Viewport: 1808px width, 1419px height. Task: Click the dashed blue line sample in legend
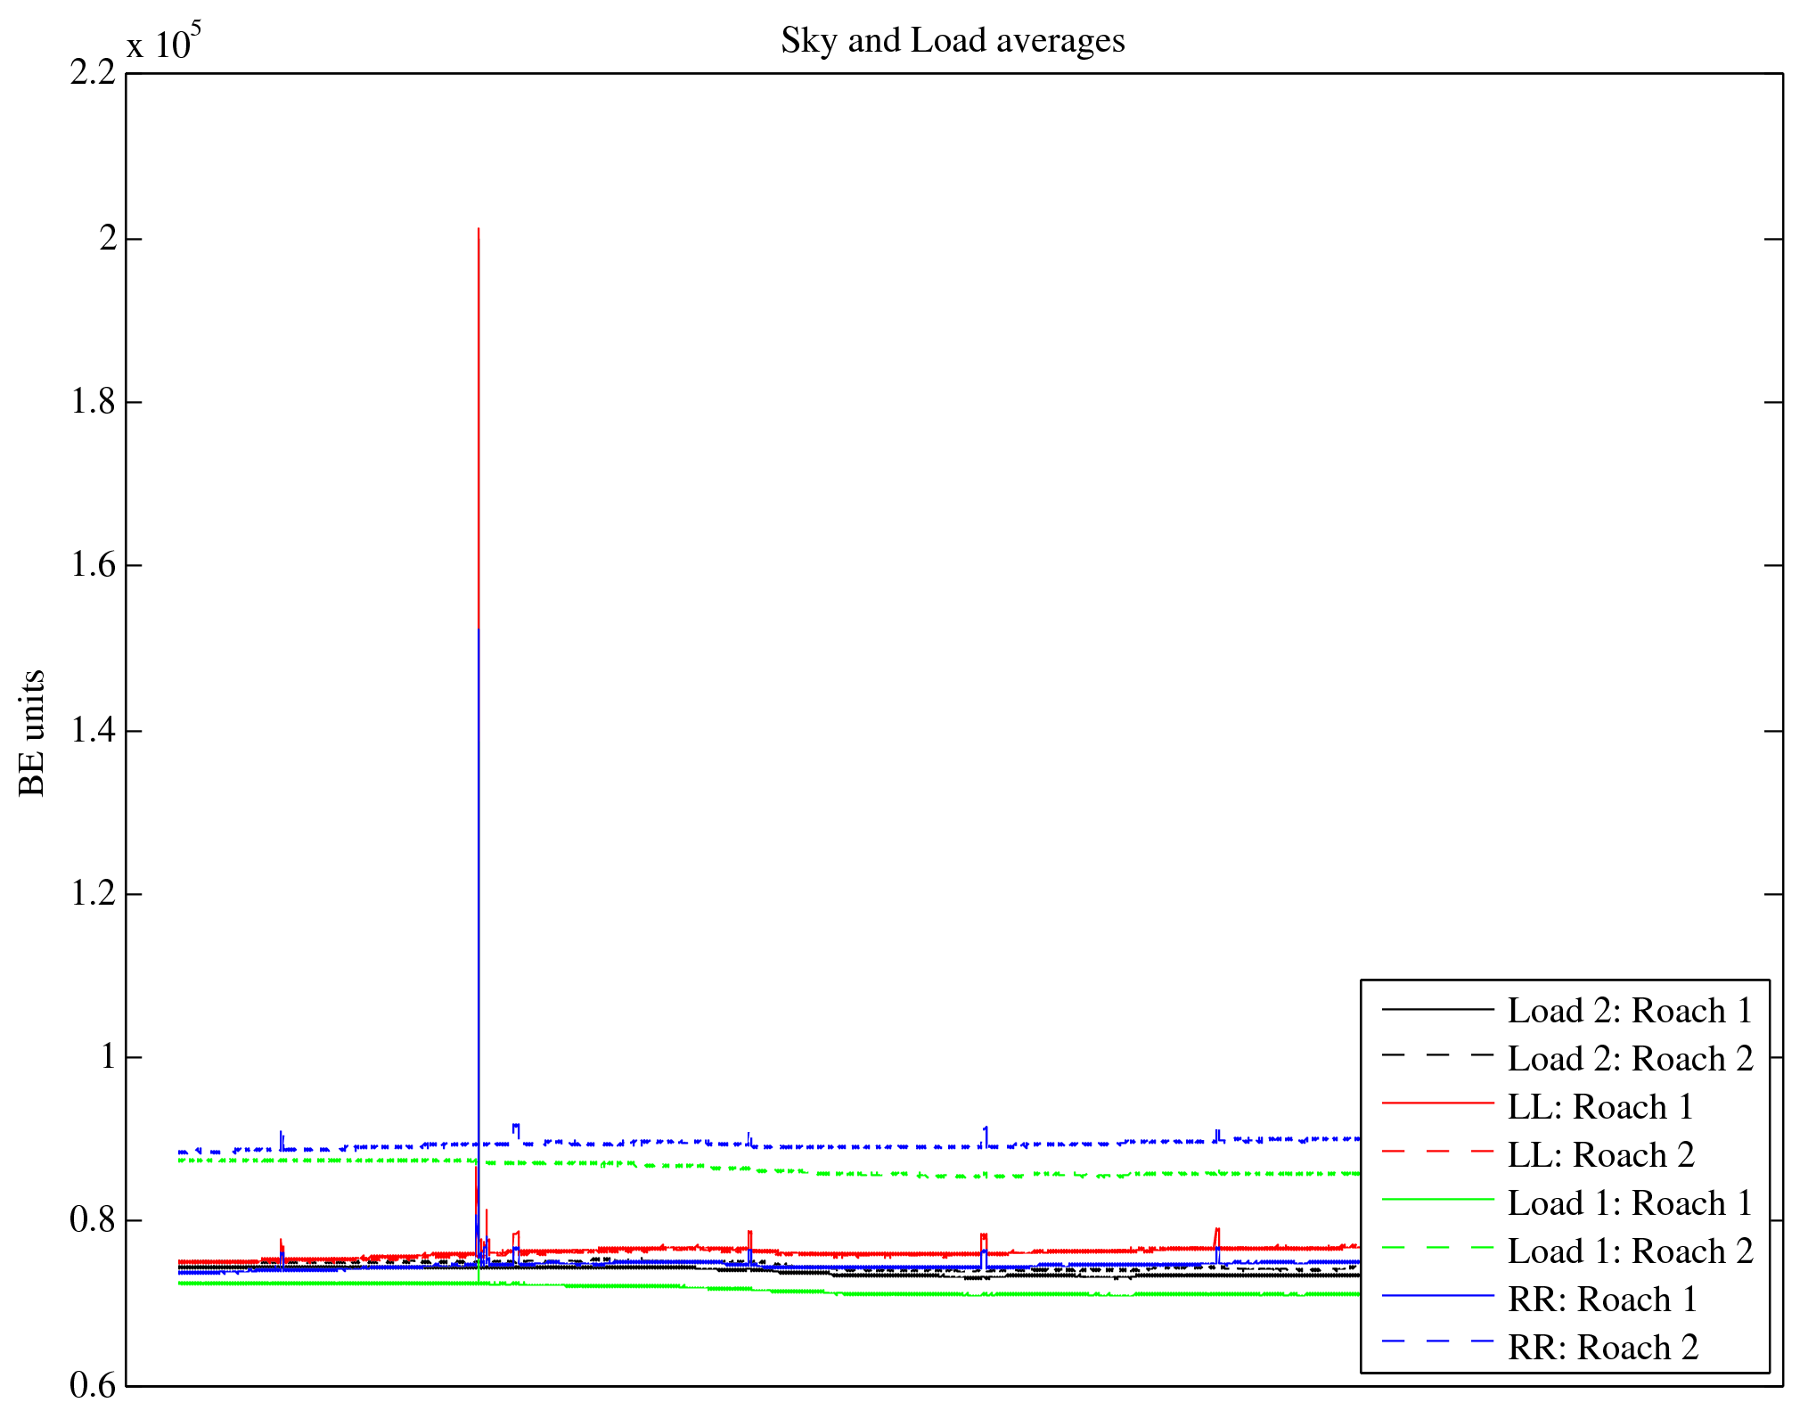coord(1437,1341)
